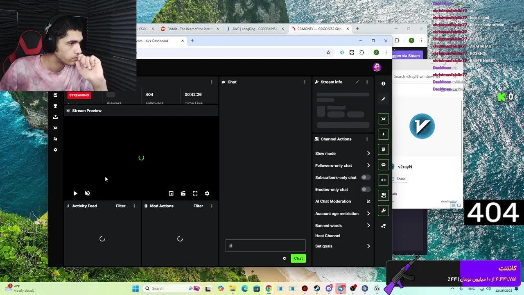Viewport: 524px width, 295px height.
Task: Open the analytics chart sidebar icon
Action: pos(55,95)
